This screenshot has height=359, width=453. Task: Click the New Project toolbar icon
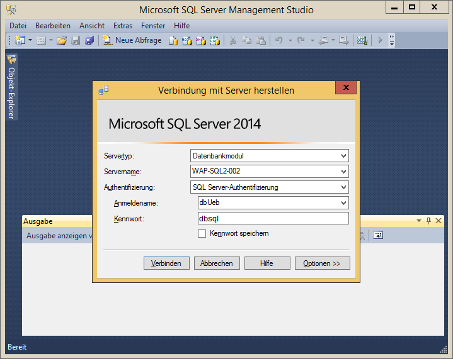pos(20,40)
